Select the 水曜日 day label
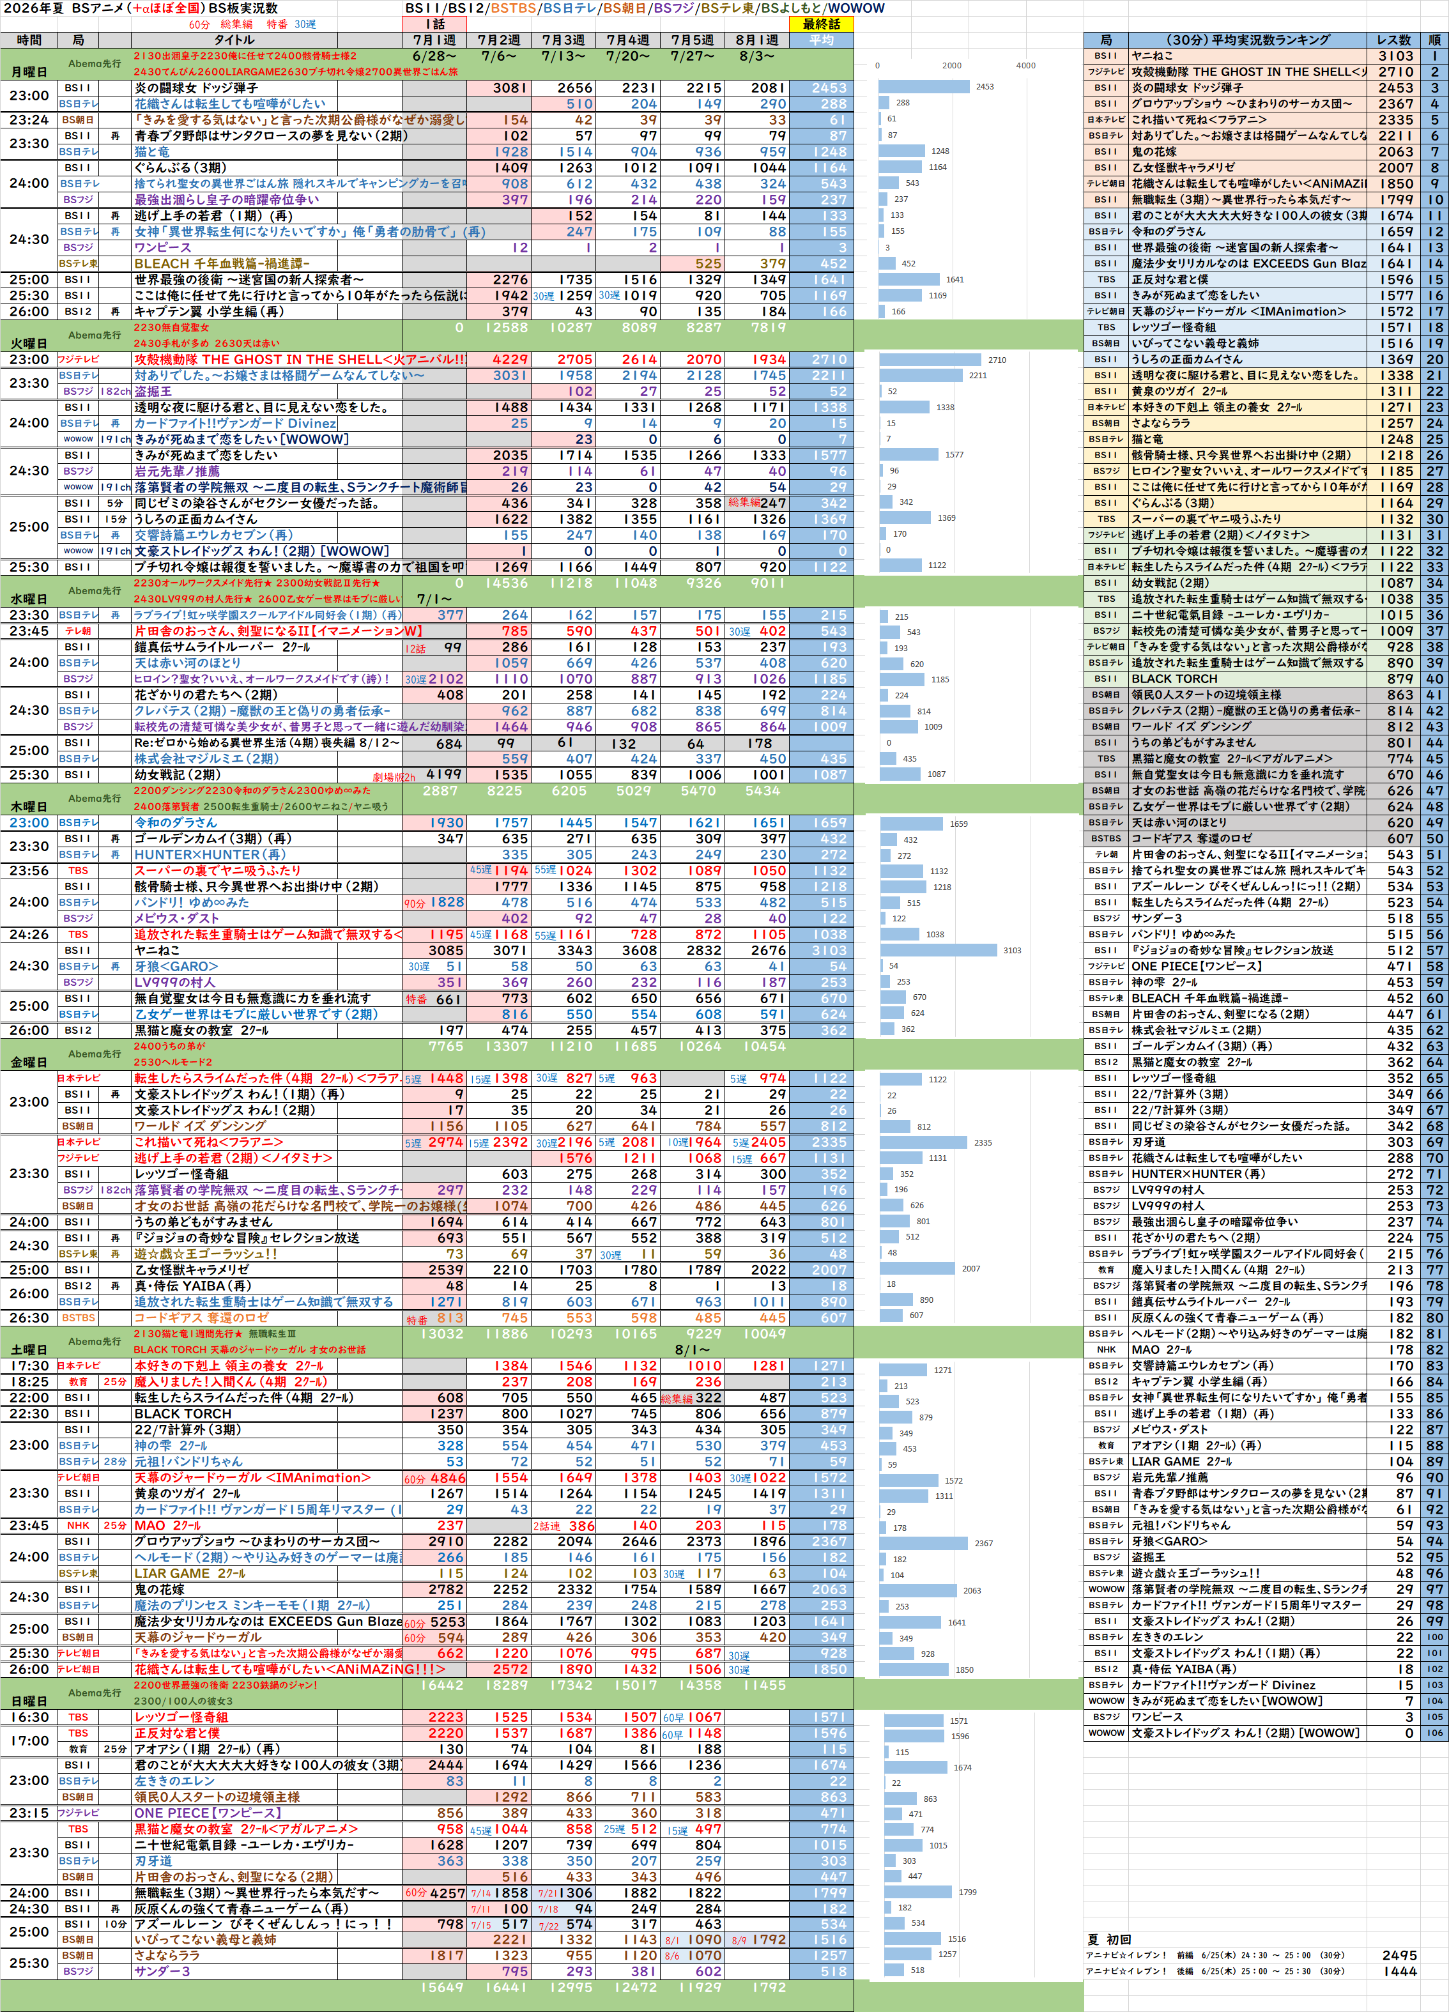1449x2012 pixels. coord(29,599)
